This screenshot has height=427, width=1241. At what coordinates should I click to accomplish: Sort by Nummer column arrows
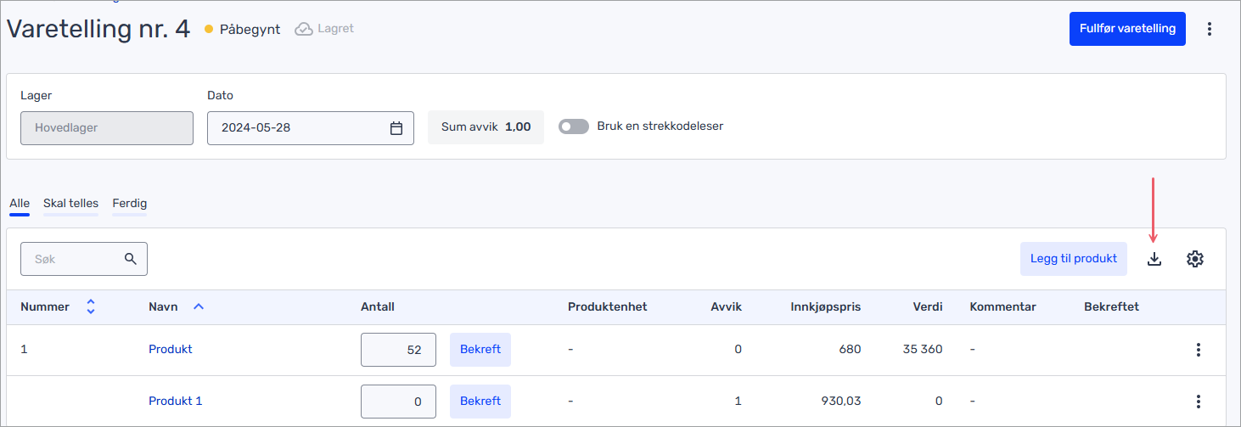coord(91,307)
